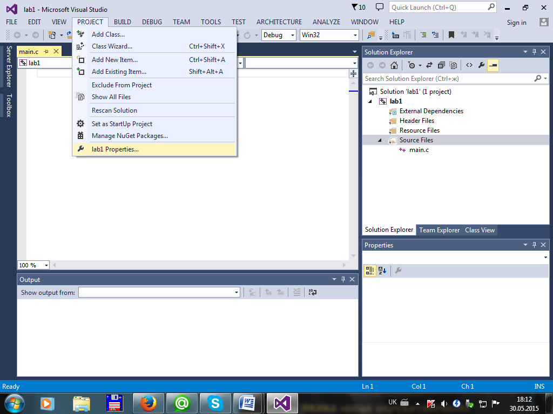553x414 pixels.
Task: Toggle auto-hide pin on Properties panel
Action: click(534, 245)
